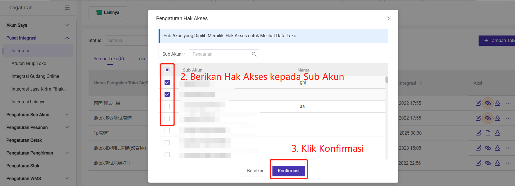Check the fifth sub account row checkbox
The image size is (515, 186).
tap(167, 131)
